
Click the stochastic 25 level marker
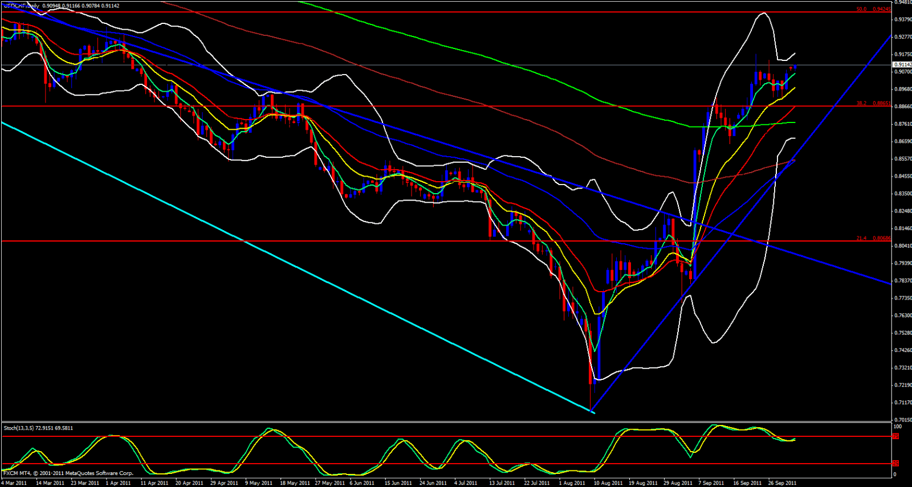[895, 464]
